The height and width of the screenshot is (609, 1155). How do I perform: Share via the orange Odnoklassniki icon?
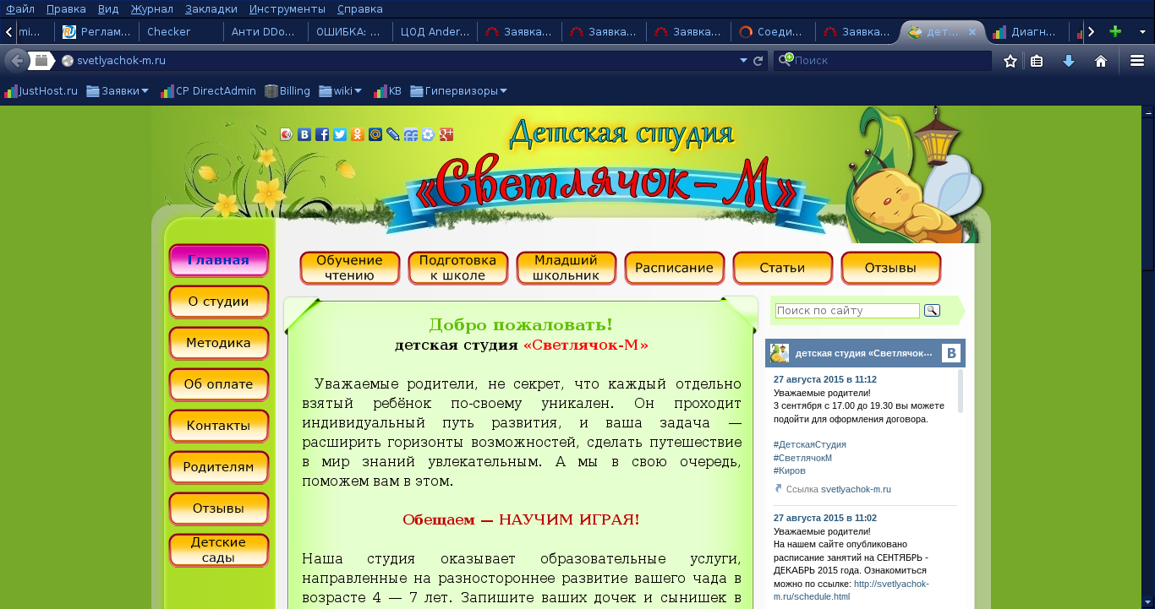point(357,134)
